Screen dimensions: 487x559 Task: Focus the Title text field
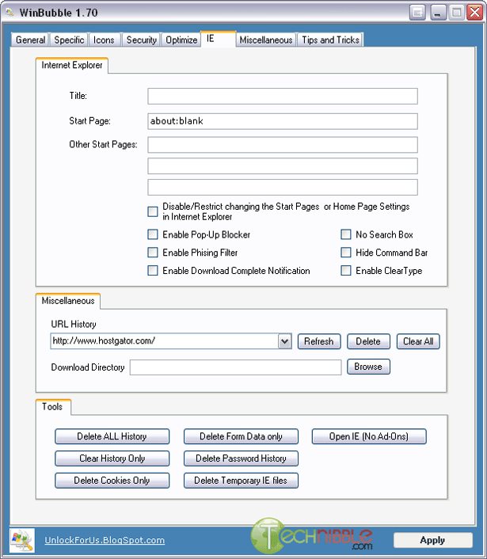pyautogui.click(x=282, y=96)
